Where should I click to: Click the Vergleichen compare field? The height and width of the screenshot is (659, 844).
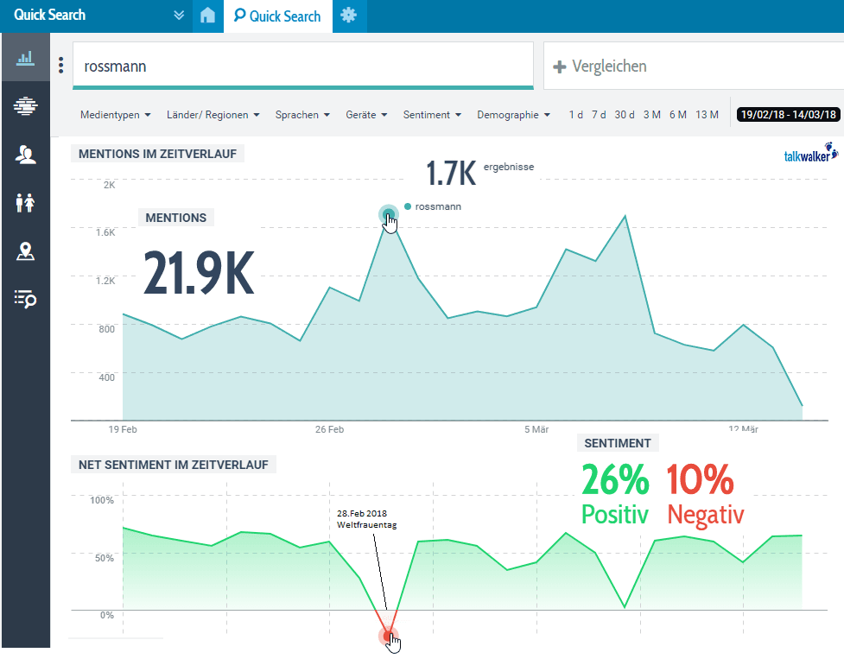coord(691,67)
